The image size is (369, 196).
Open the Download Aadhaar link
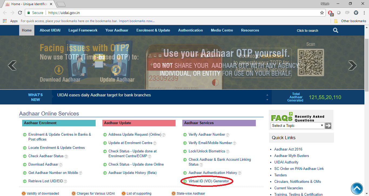pos(43,164)
